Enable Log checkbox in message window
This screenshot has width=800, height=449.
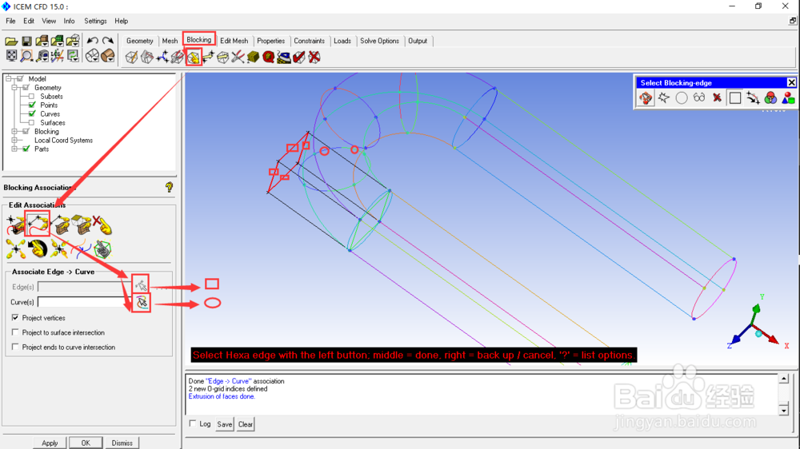pos(192,423)
